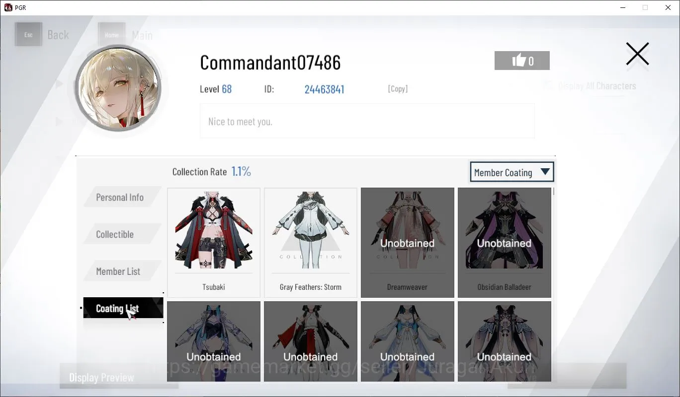
Task: Switch to Collectible tab
Action: pos(122,234)
